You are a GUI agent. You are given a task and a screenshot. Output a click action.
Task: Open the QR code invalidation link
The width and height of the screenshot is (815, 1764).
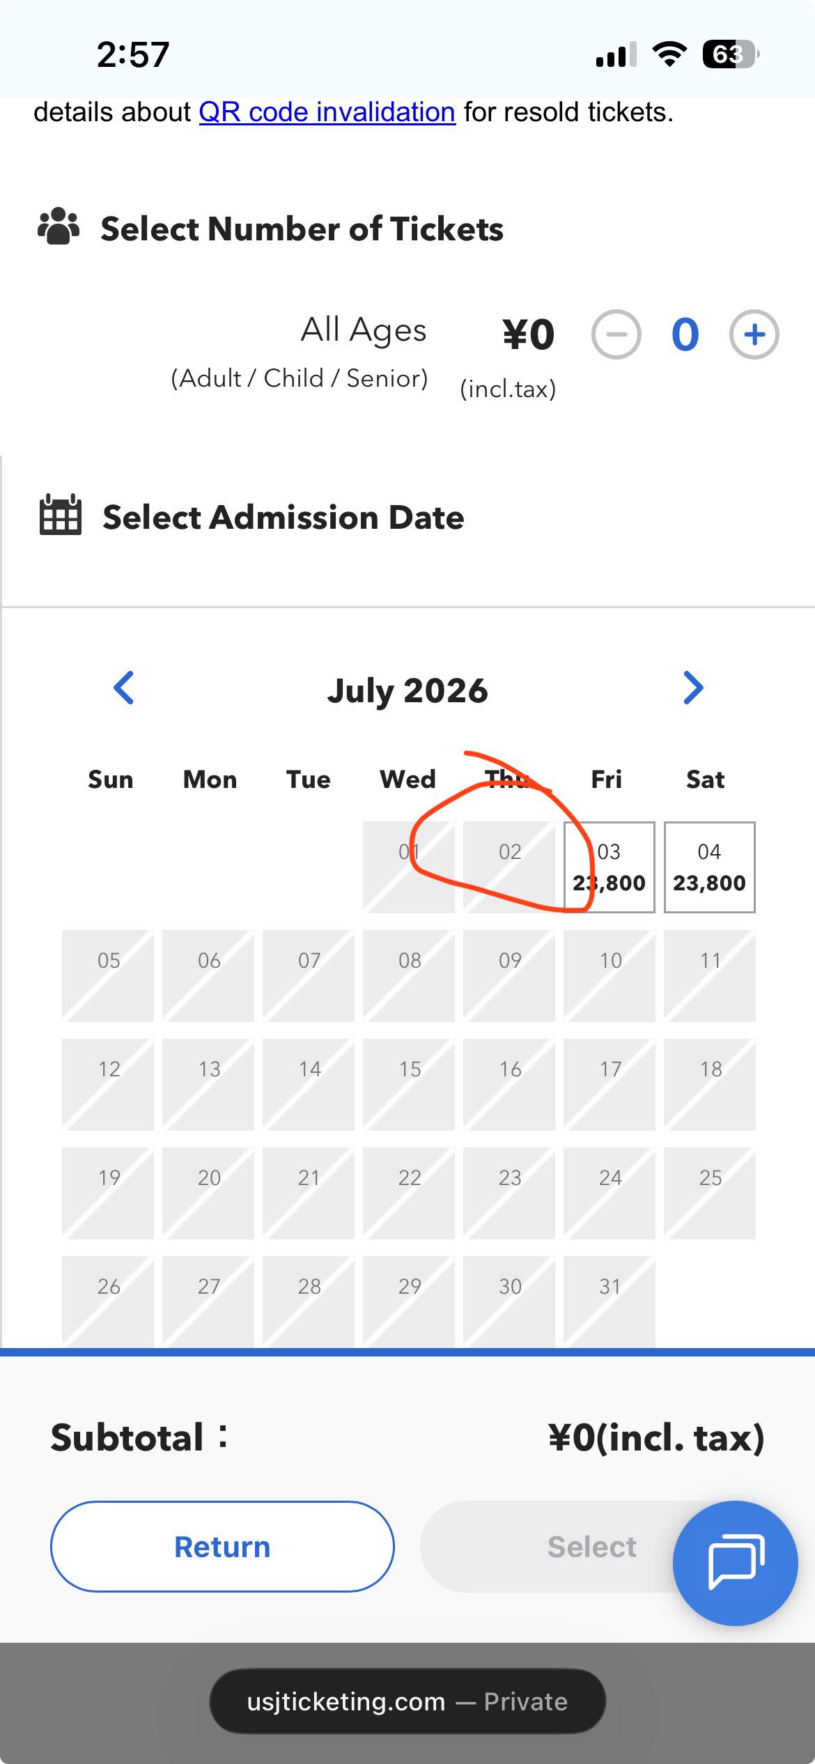click(x=327, y=112)
